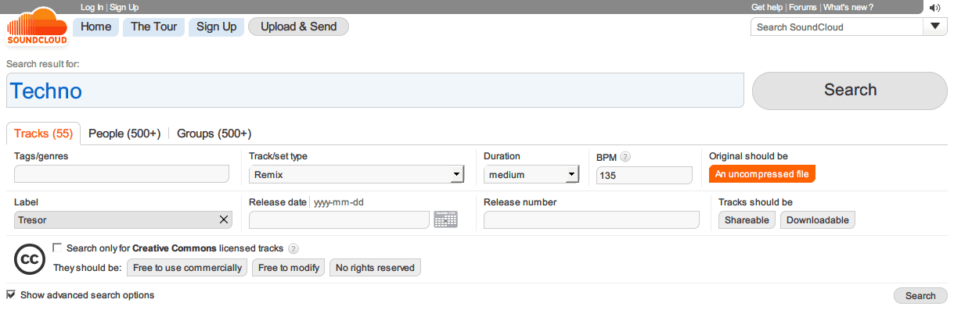Open The Tour page
This screenshot has width=954, height=310.
(154, 27)
